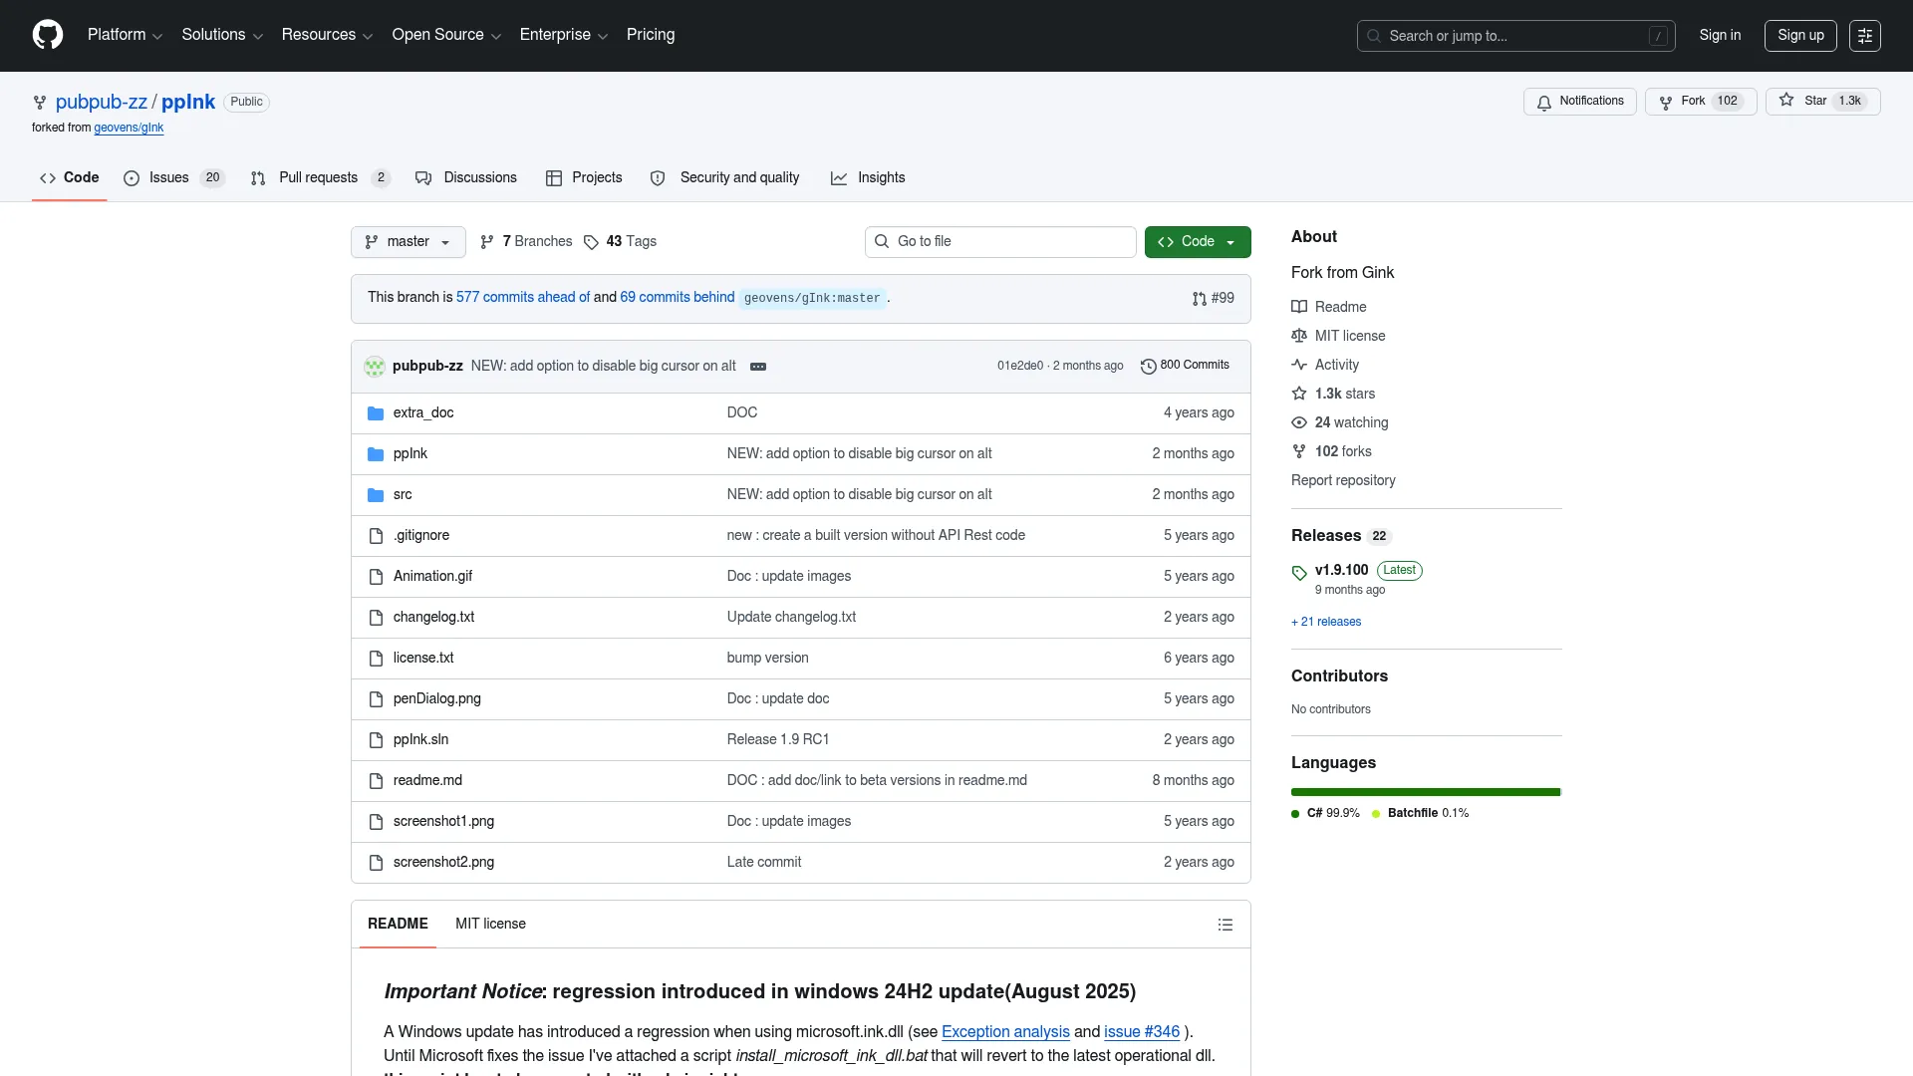The height and width of the screenshot is (1076, 1913).
Task: View 800 Commits history
Action: click(x=1185, y=366)
